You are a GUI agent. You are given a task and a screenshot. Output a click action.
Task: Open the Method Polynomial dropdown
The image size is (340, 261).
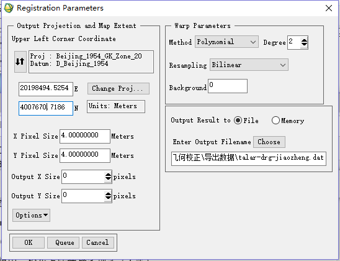pos(226,42)
